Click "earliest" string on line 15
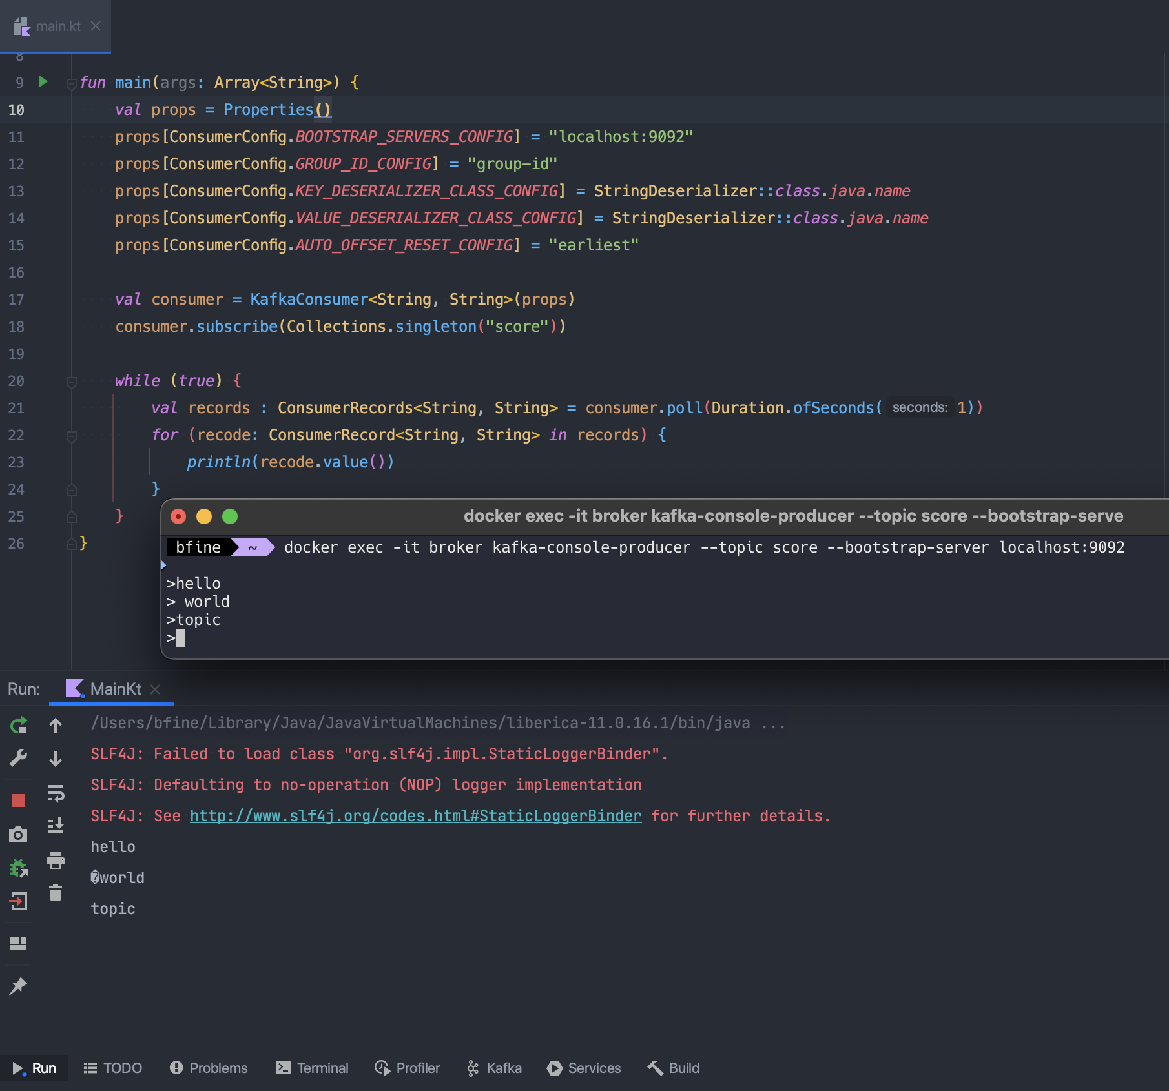The width and height of the screenshot is (1169, 1091). 594,245
